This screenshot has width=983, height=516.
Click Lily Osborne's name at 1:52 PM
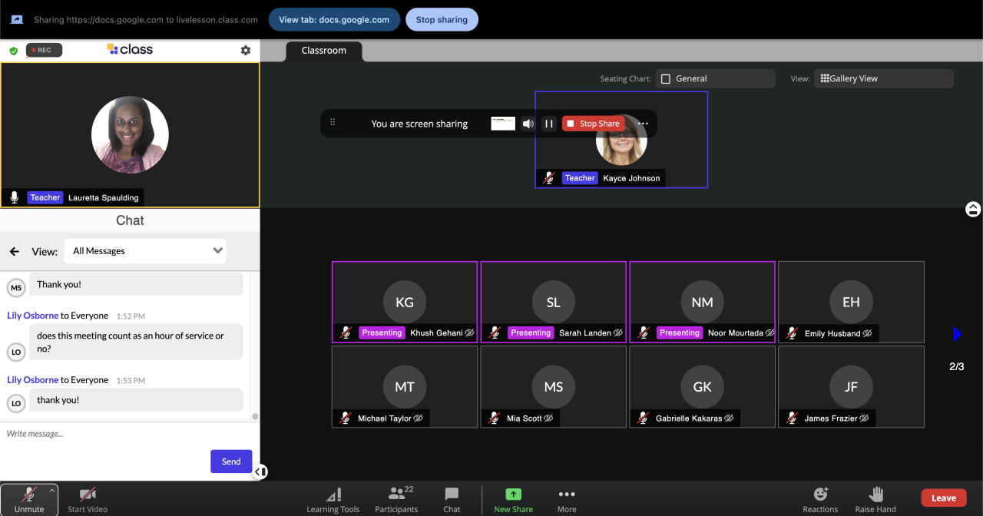[x=33, y=316]
